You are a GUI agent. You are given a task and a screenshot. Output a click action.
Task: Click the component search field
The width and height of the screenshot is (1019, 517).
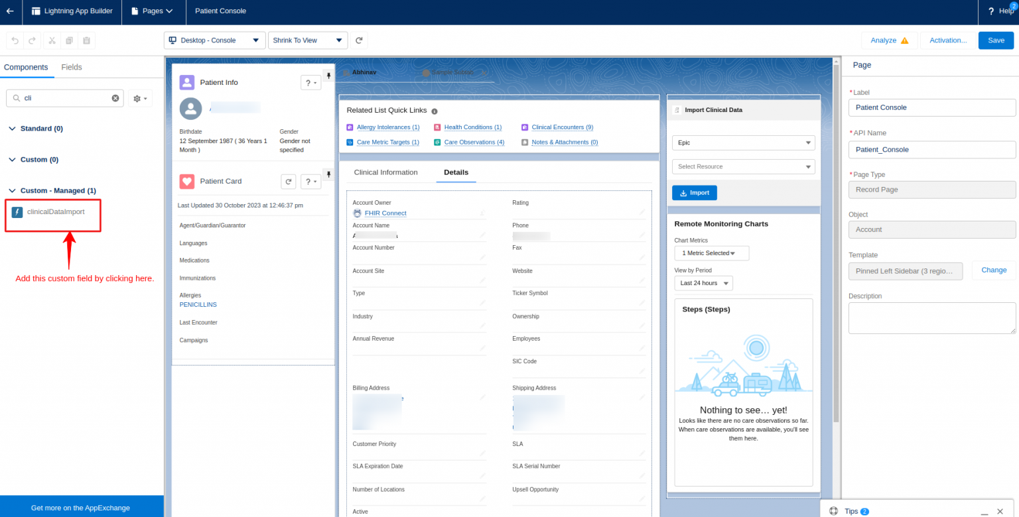[x=65, y=98]
